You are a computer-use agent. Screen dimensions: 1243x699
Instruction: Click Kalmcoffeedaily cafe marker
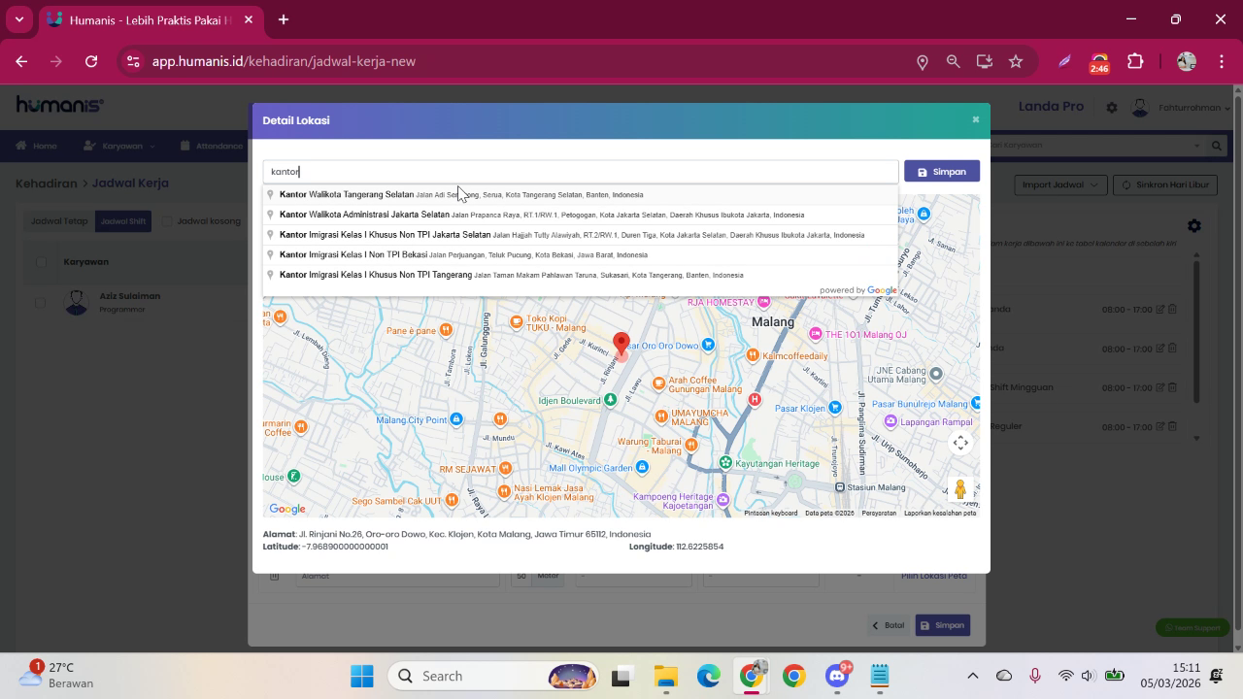[753, 355]
